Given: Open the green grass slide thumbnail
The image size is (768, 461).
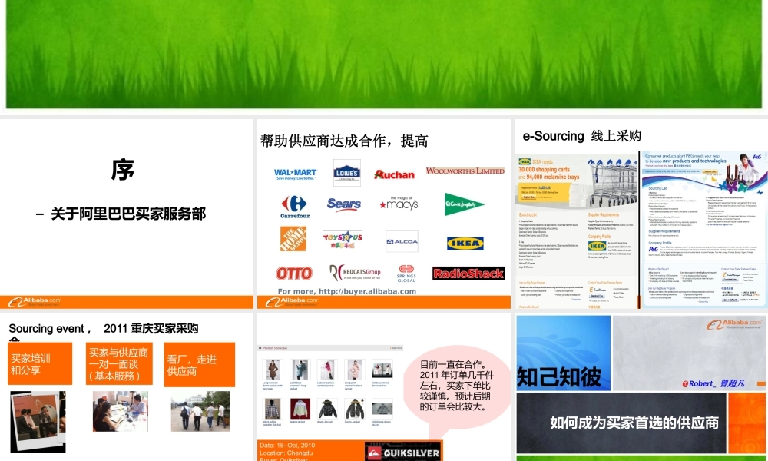Looking at the screenshot, I should pos(384,54).
